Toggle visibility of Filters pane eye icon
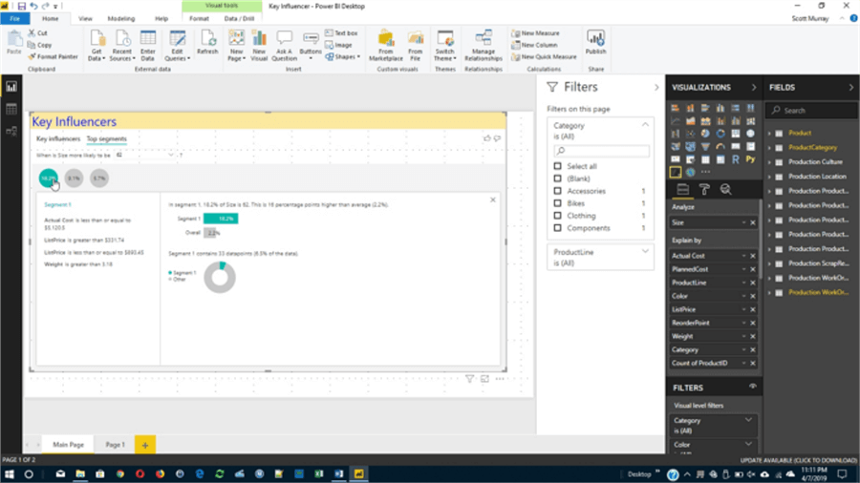860x483 pixels. pos(753,387)
